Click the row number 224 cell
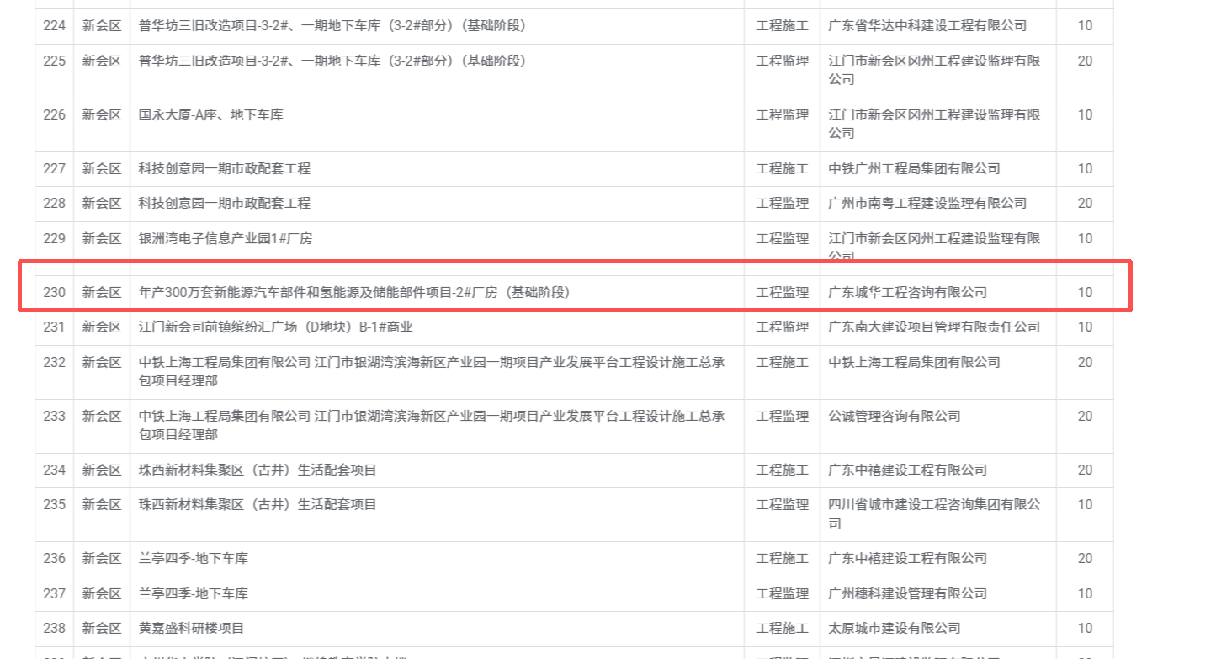This screenshot has width=1216, height=659. click(54, 26)
